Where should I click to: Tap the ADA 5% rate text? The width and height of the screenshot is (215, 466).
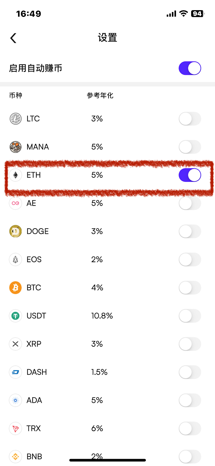tap(97, 400)
